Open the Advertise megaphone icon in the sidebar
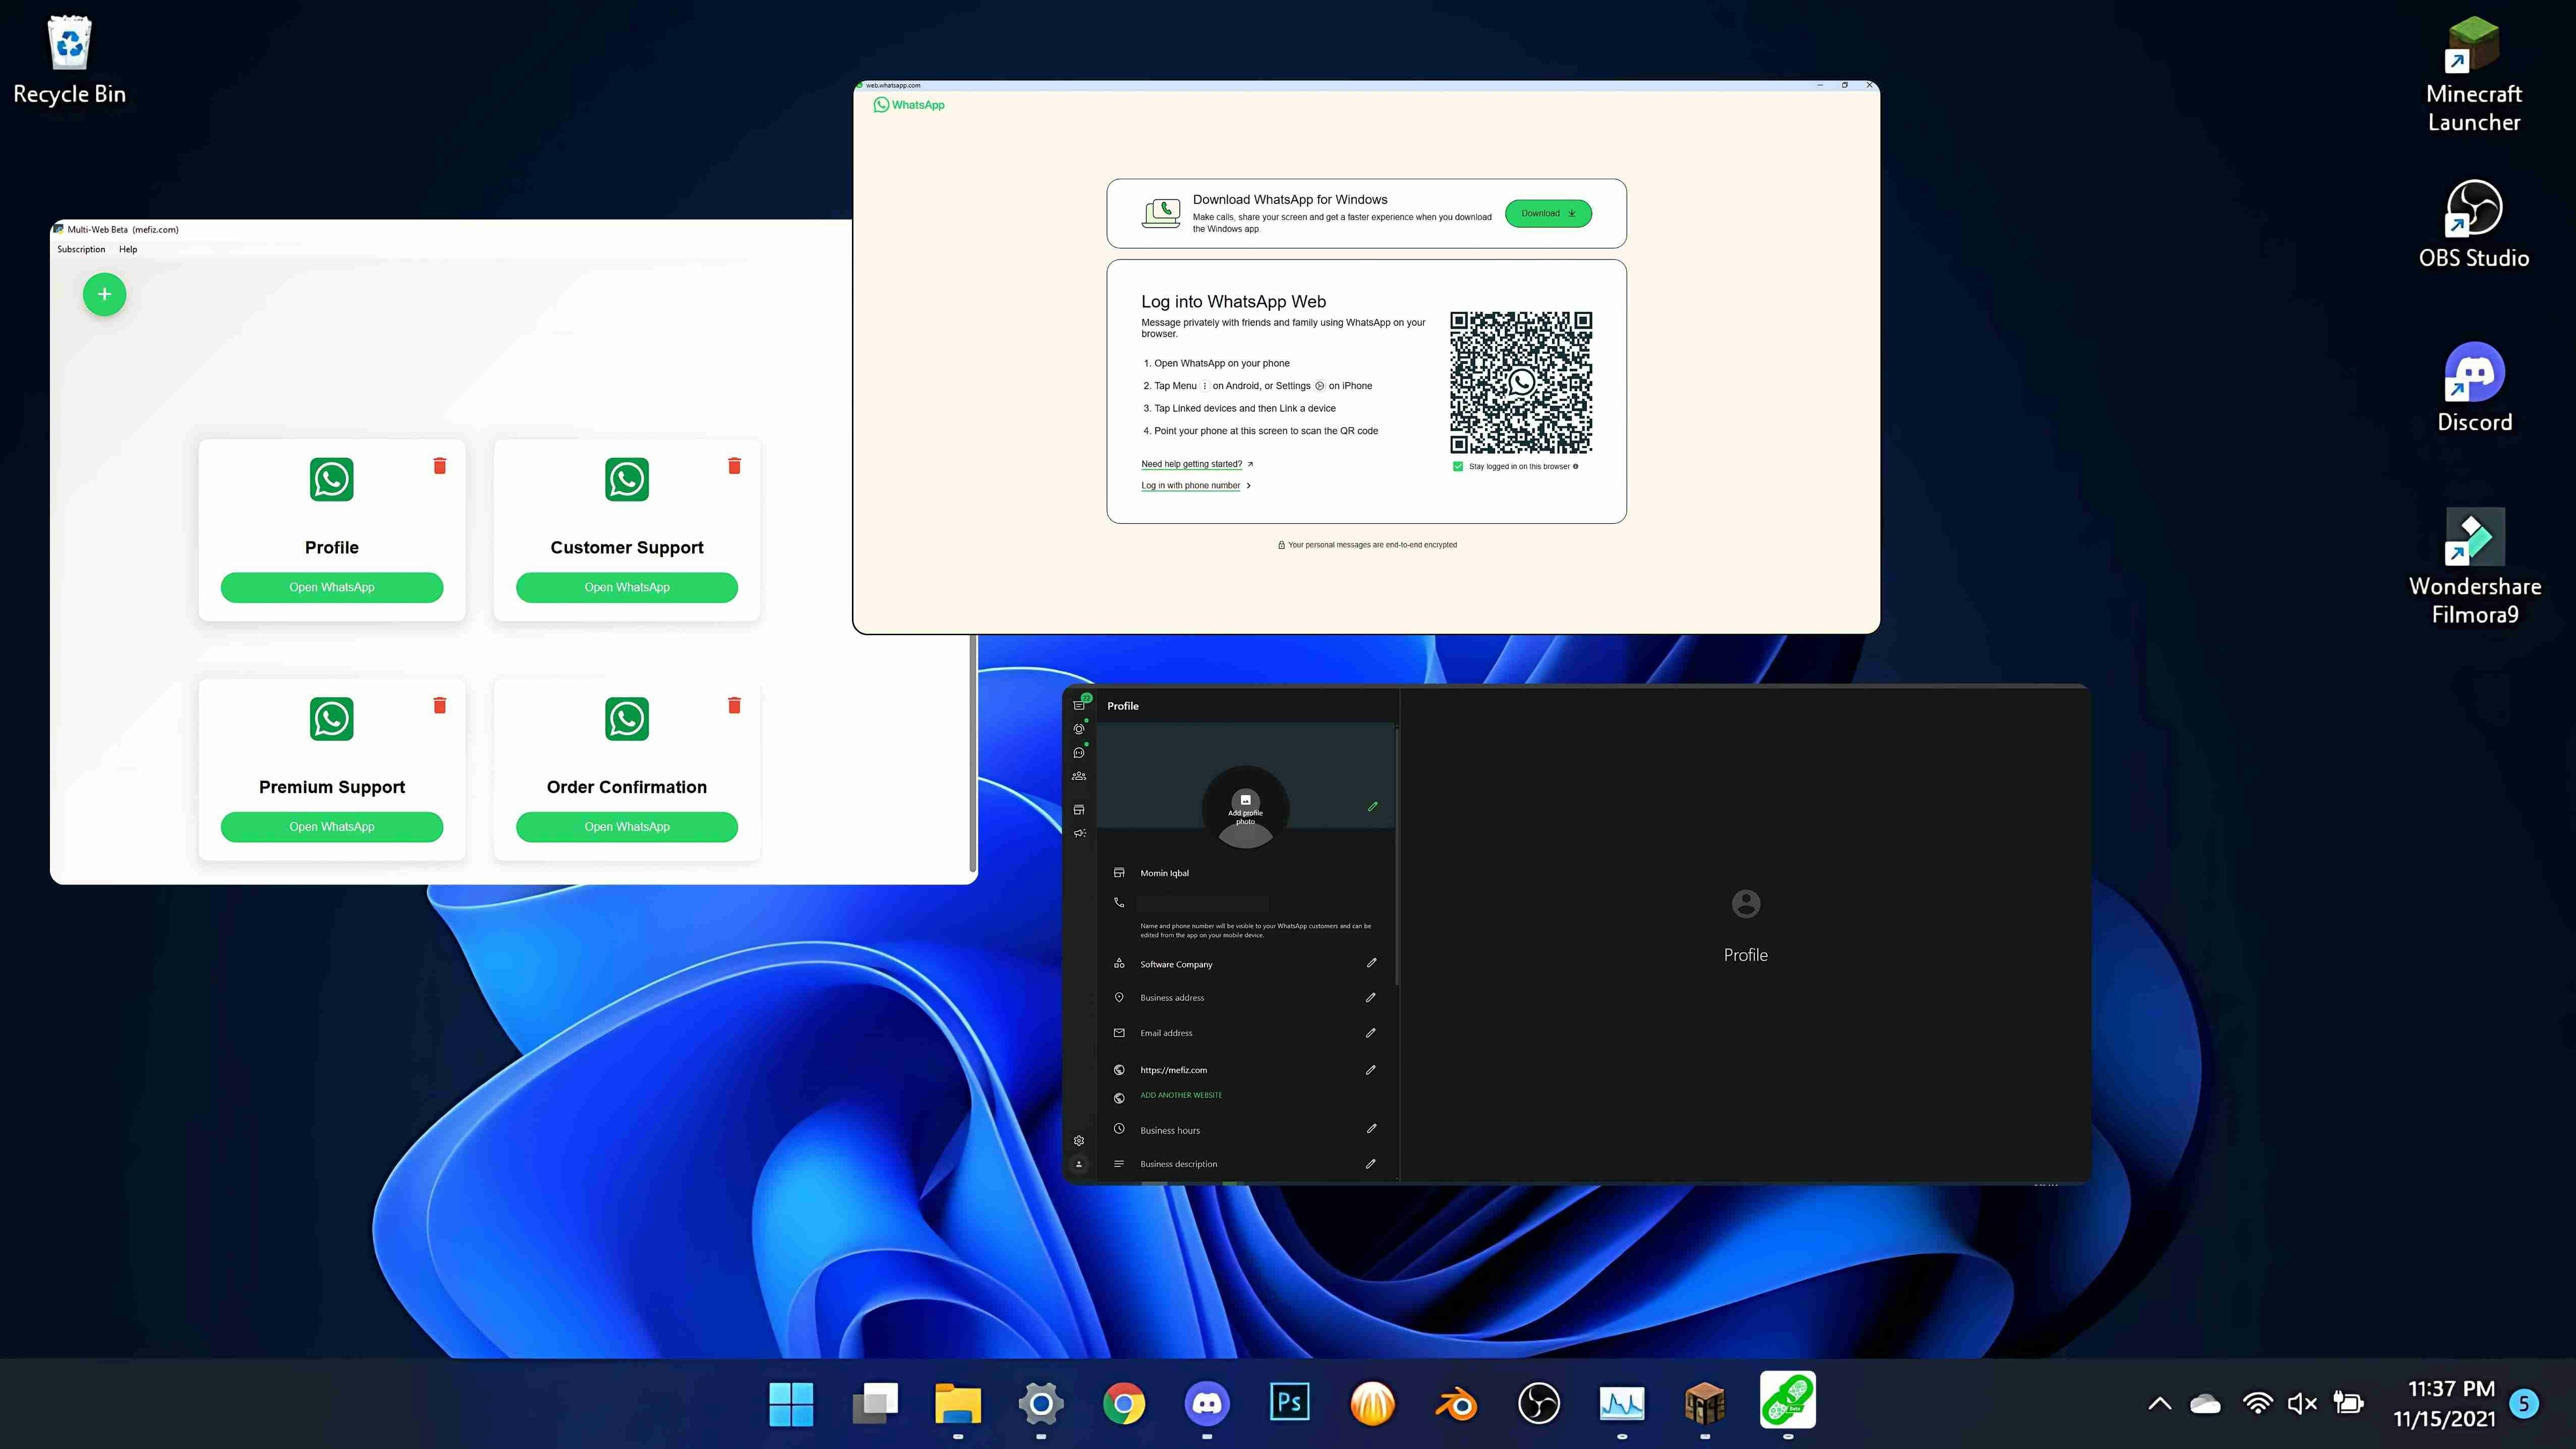The width and height of the screenshot is (2576, 1449). [1079, 833]
